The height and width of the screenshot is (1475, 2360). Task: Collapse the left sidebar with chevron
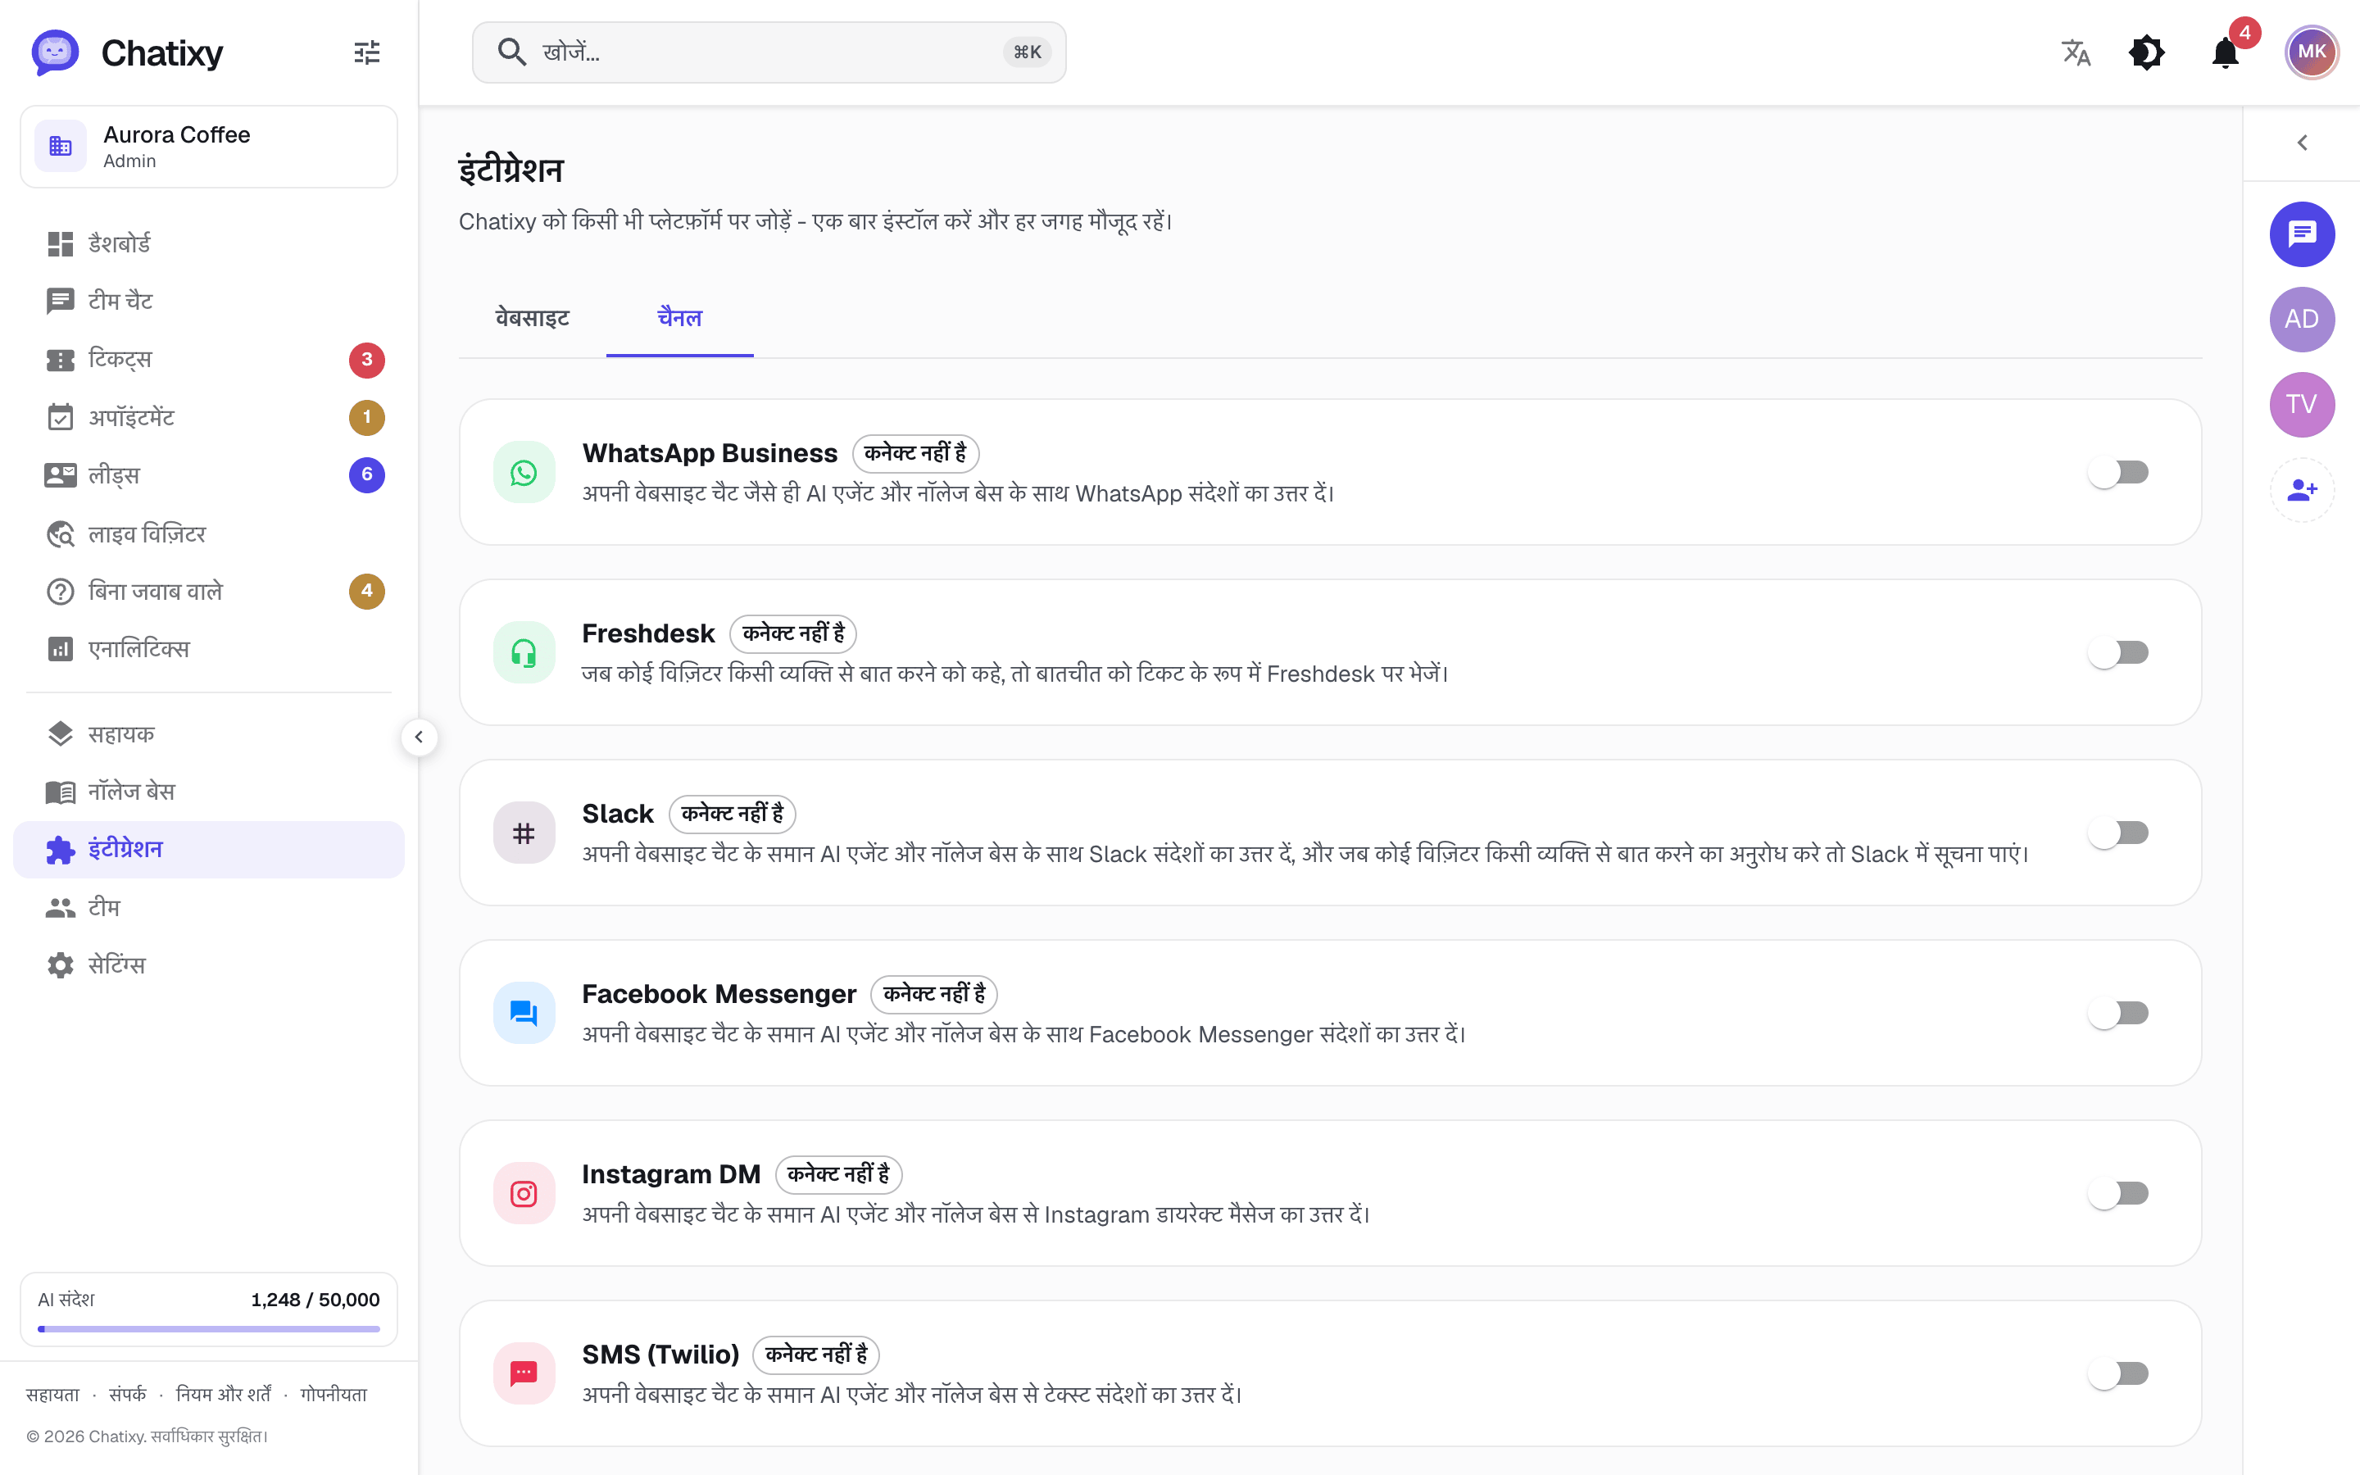point(420,737)
